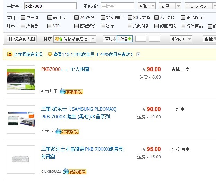Viewport: 216px width, 181px height.
Task: Enable the 海外商品 checkbox
Action: coord(183,26)
